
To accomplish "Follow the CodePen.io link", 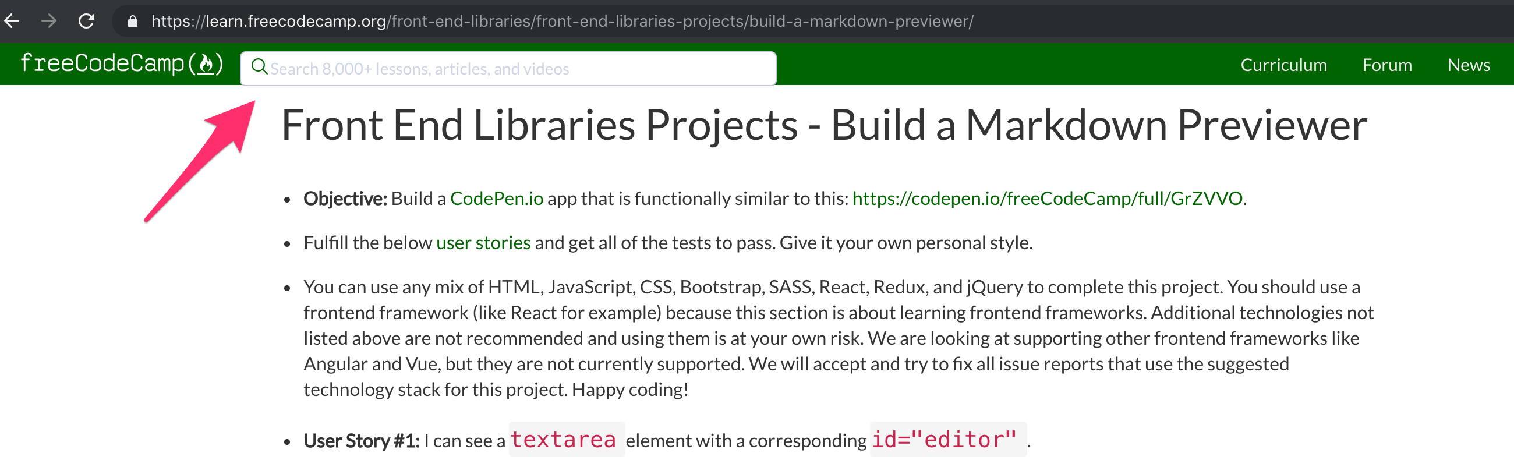I will (x=497, y=199).
